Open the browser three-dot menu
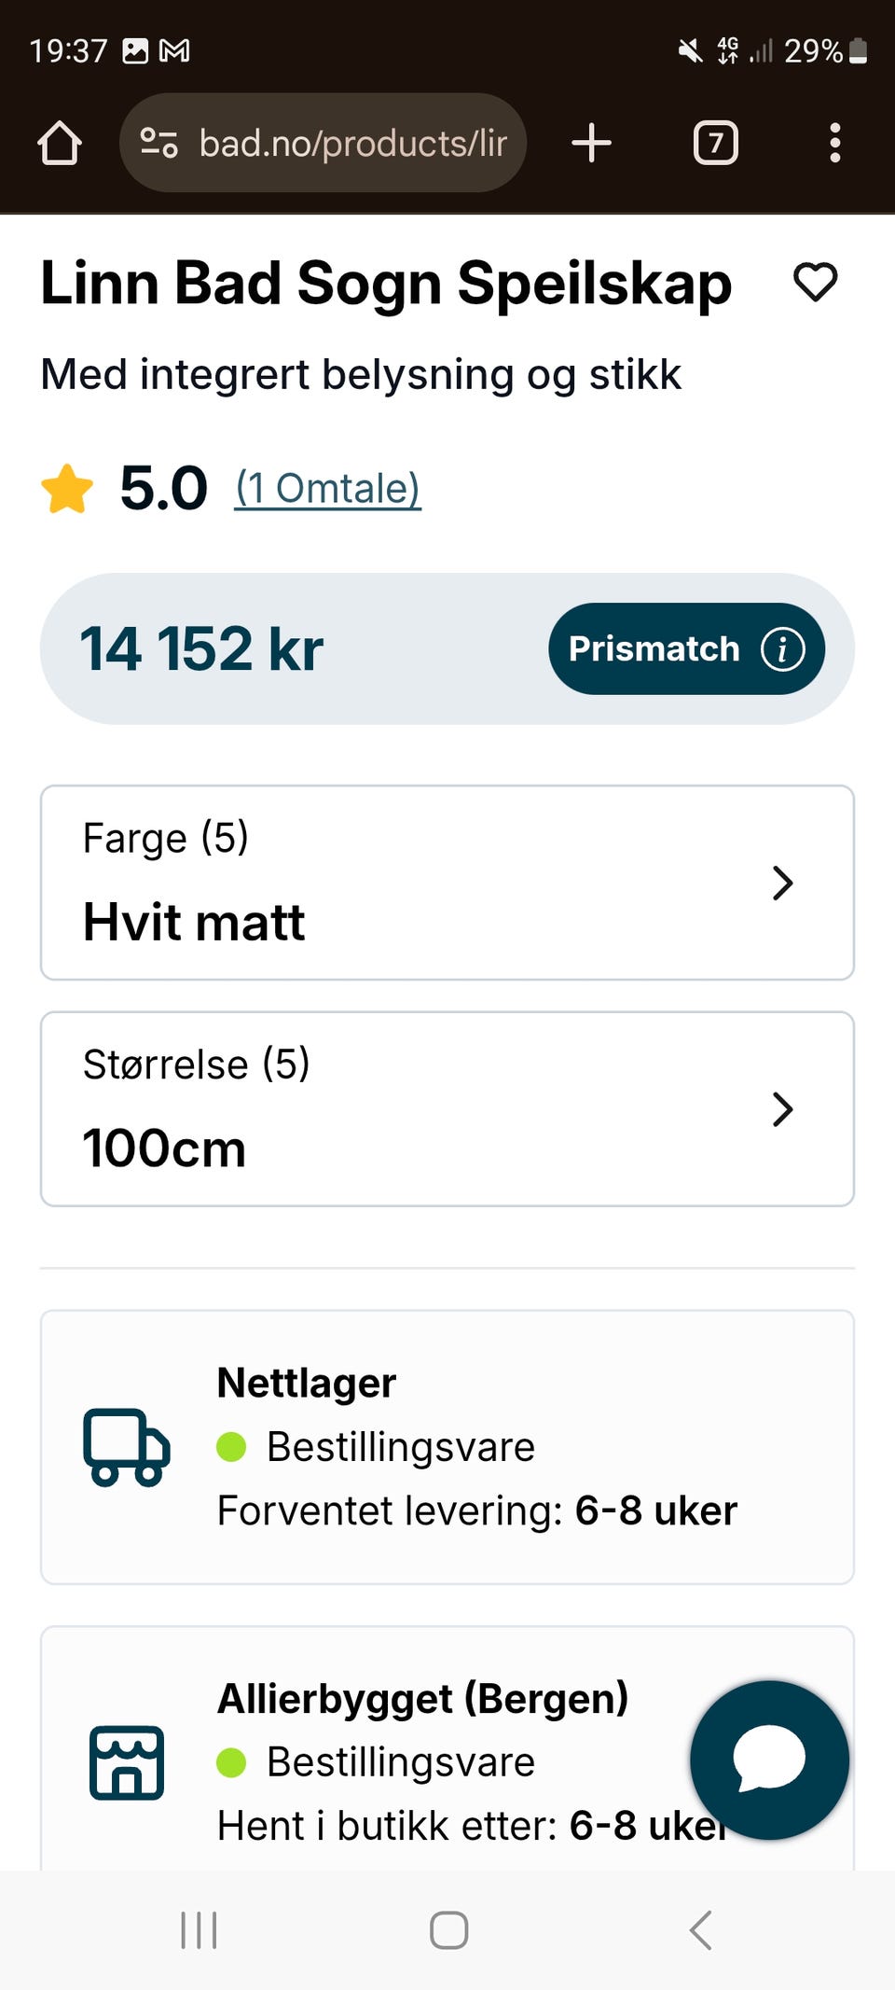Screen dimensions: 895x1990 834,144
